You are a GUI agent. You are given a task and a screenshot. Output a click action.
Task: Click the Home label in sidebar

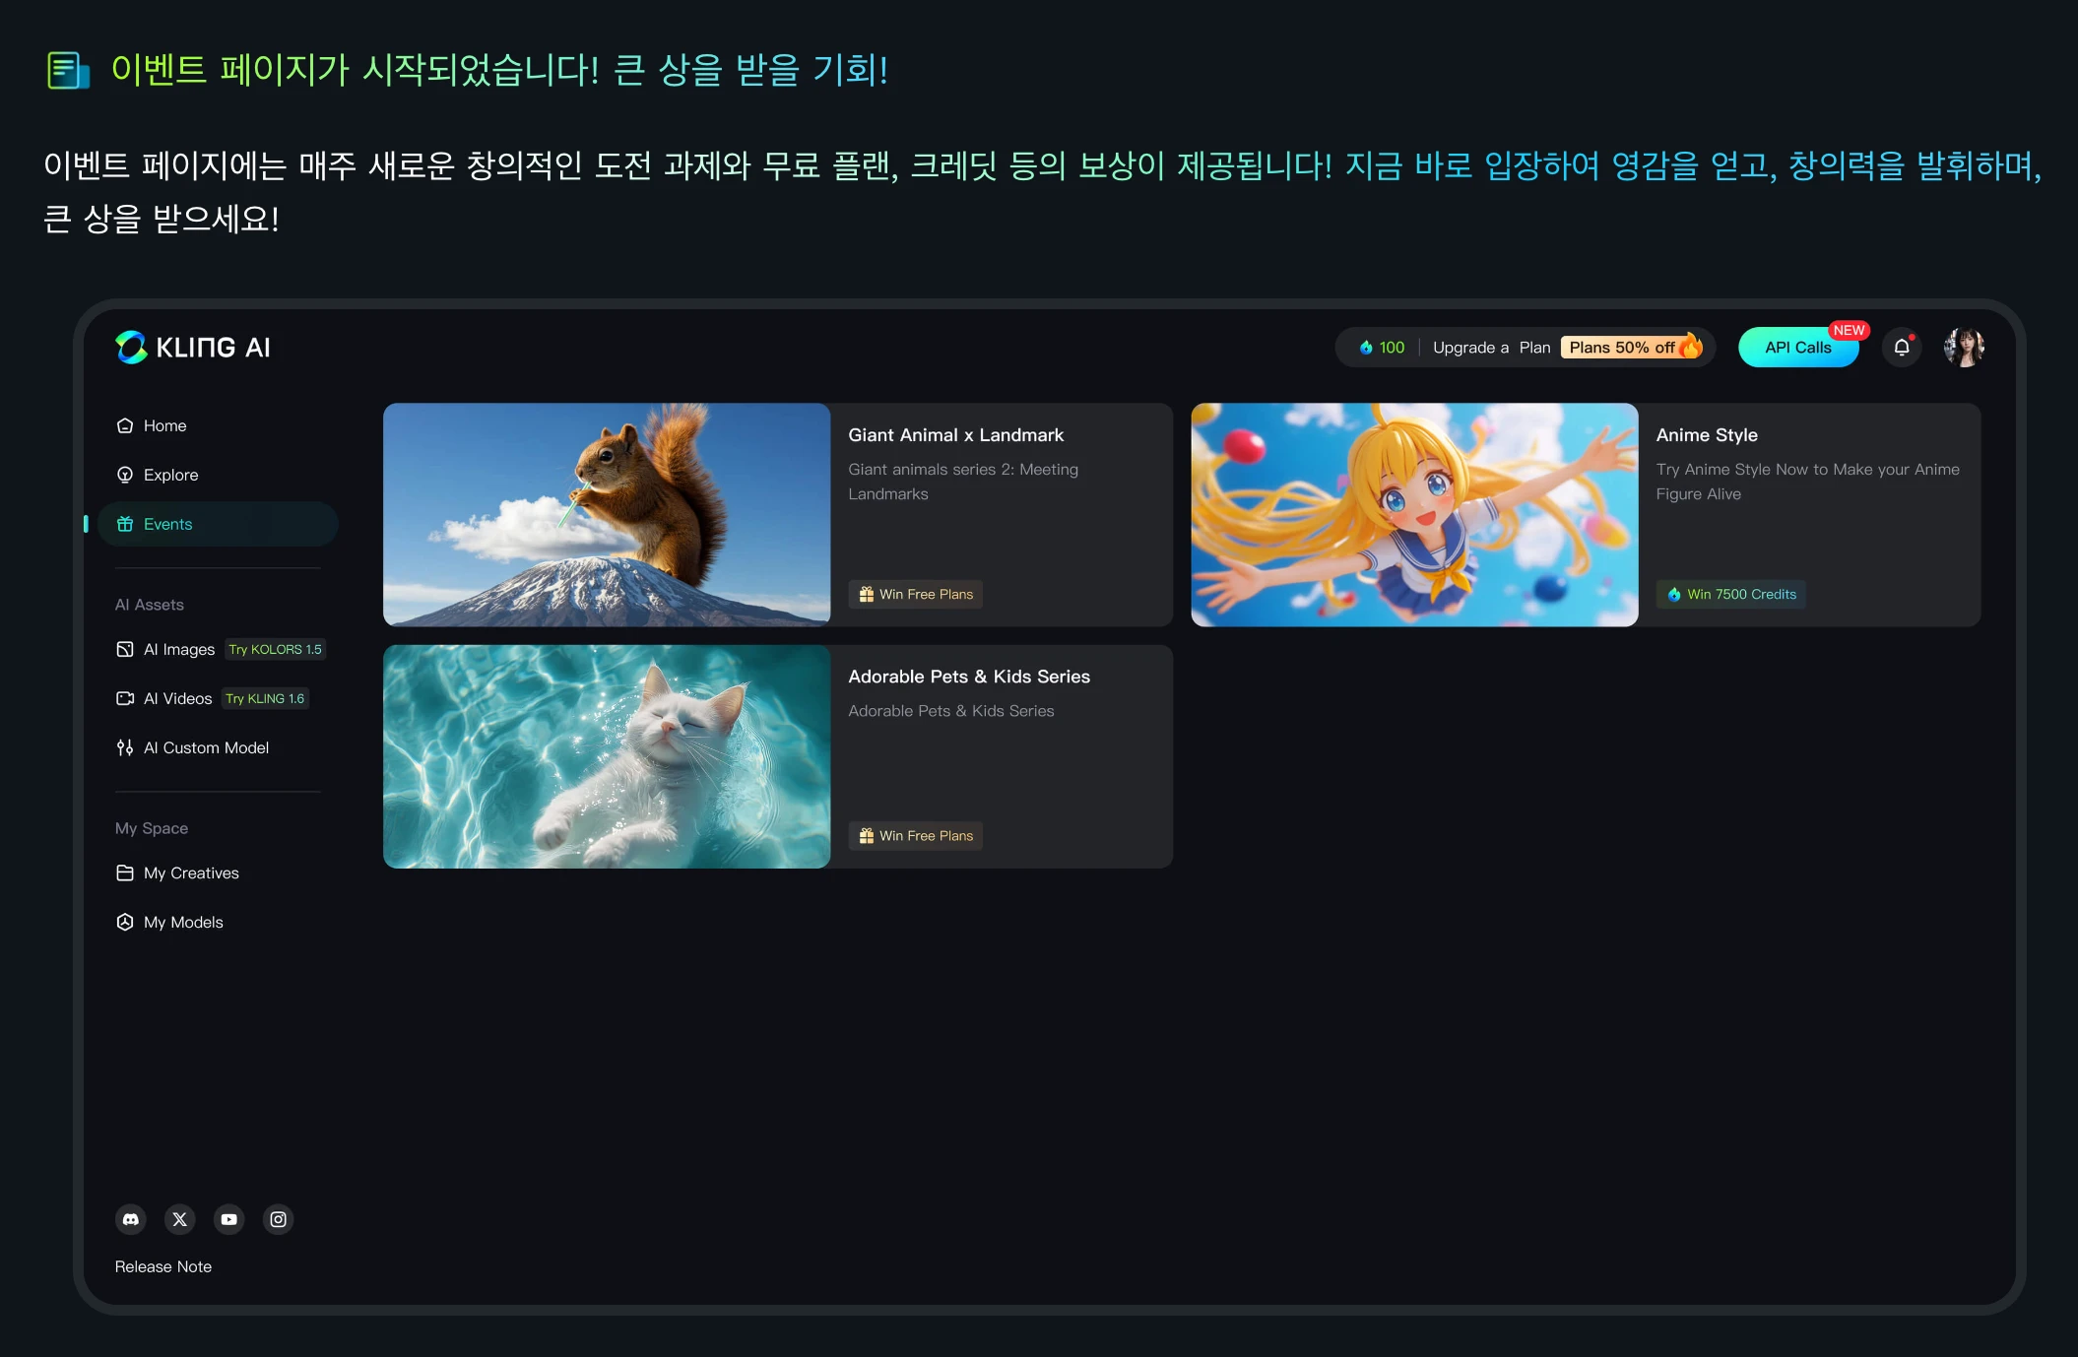[165, 425]
